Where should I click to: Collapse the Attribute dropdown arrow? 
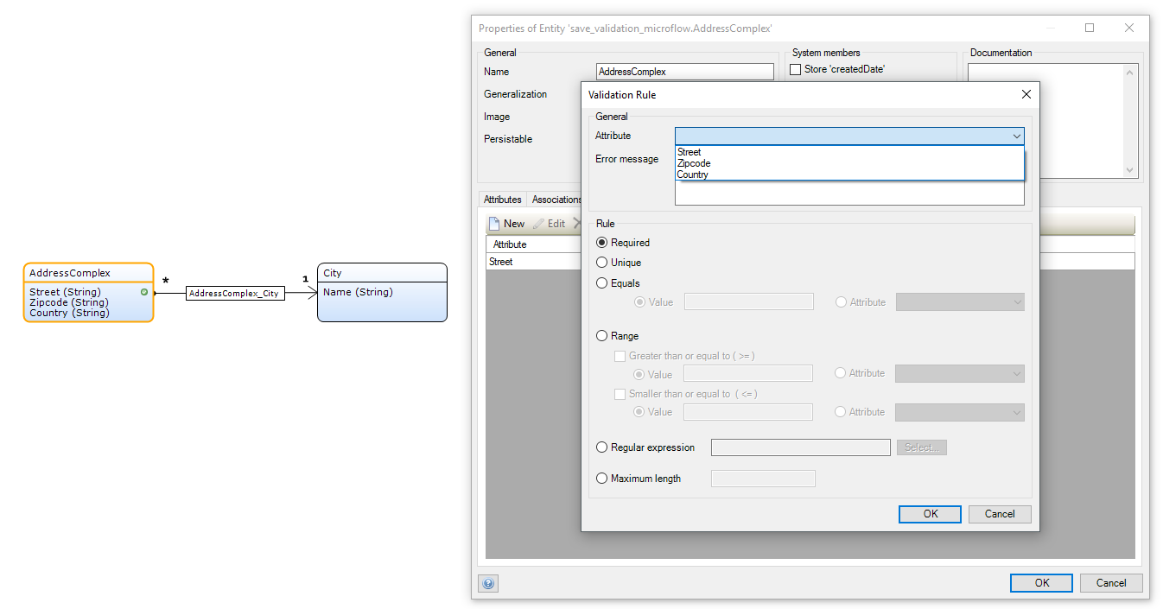pos(1016,136)
